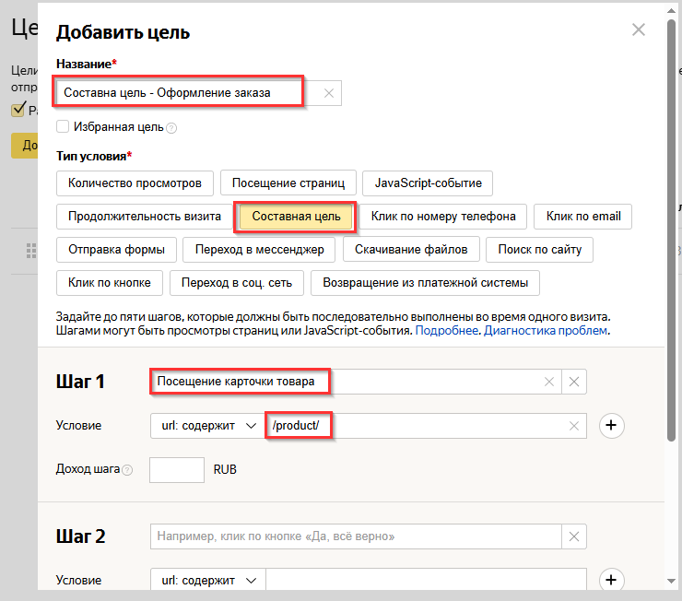The image size is (682, 601).
Task: Enable the Избранная цель checkbox
Action: 63,127
